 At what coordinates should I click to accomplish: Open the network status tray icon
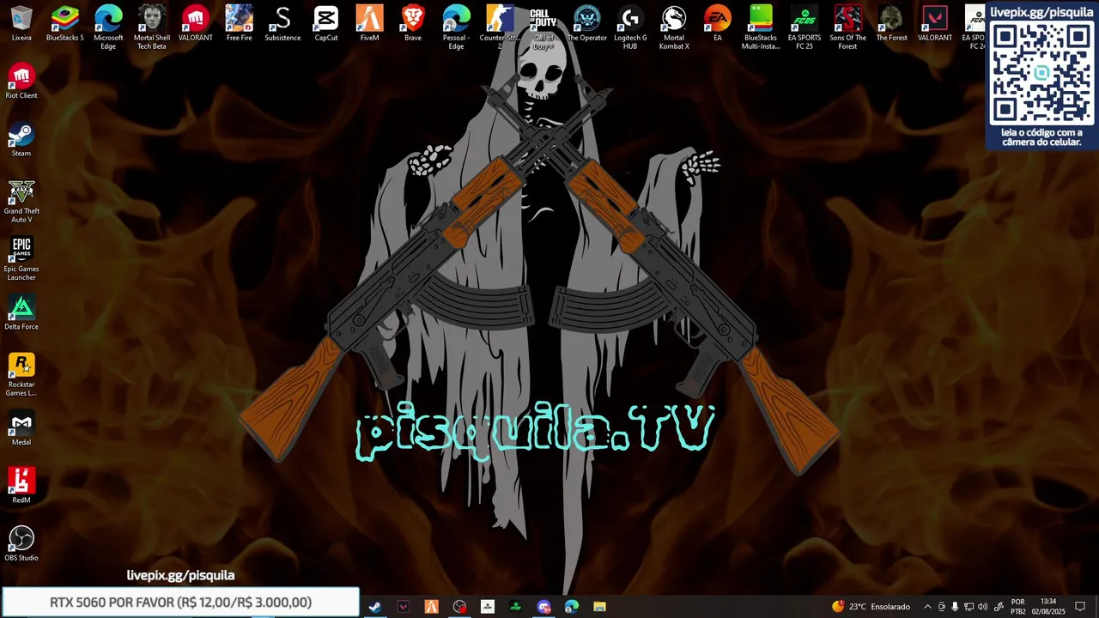click(x=968, y=607)
